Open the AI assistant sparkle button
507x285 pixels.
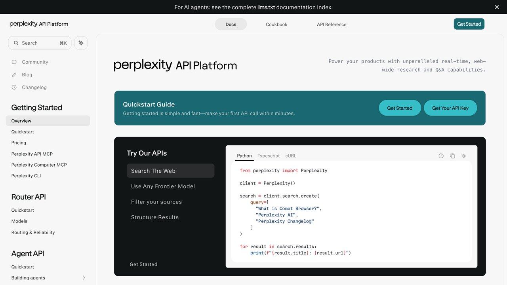tap(81, 43)
